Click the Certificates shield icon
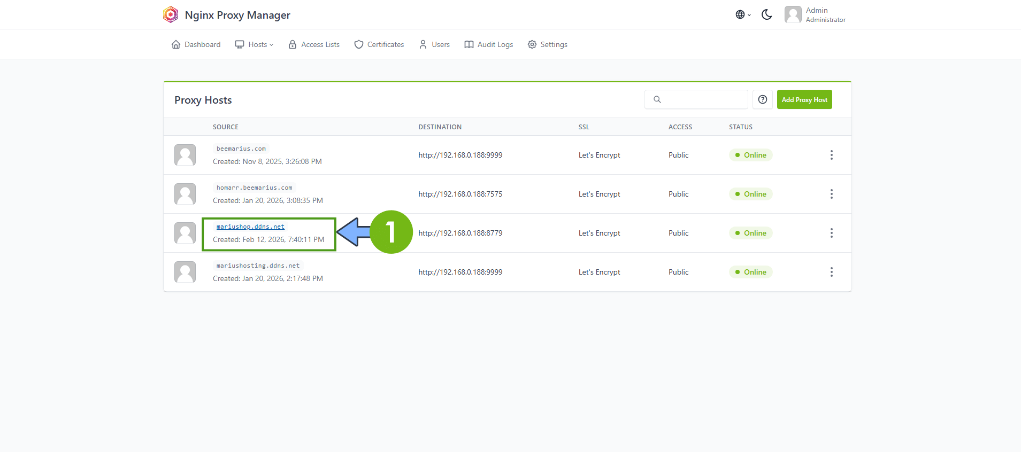Screen dimensions: 1021x452 (359, 44)
